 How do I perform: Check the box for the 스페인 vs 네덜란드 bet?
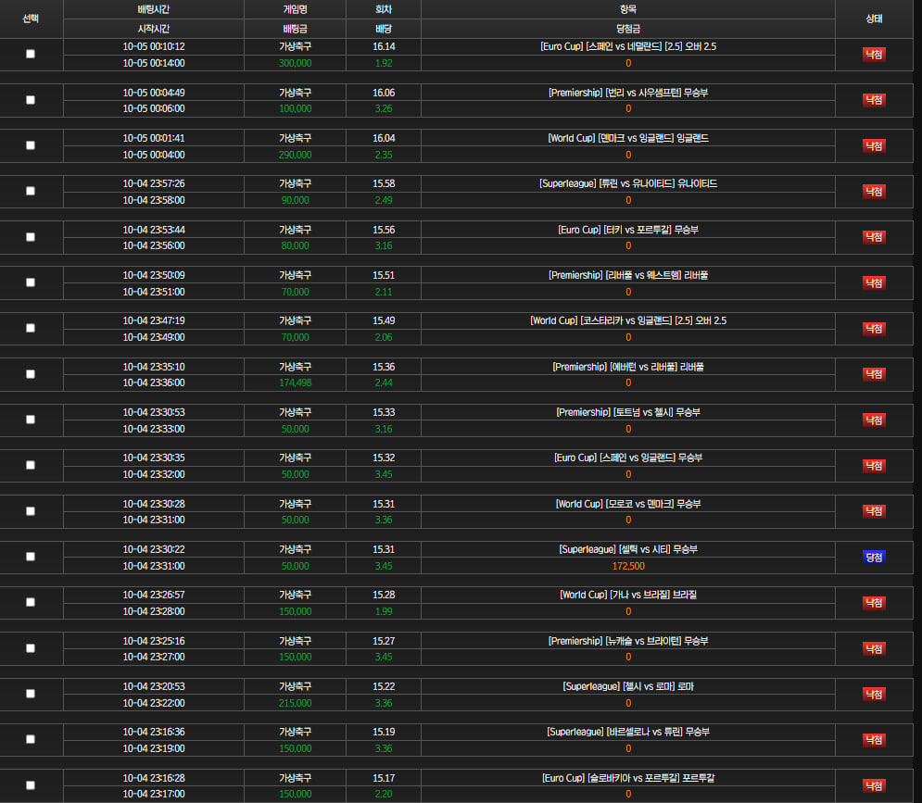pos(31,54)
